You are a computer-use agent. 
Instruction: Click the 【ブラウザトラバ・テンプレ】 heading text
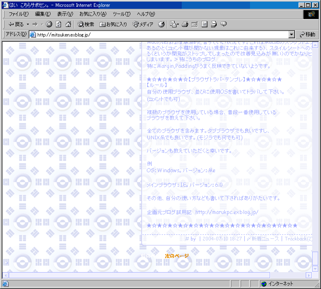pos(217,79)
